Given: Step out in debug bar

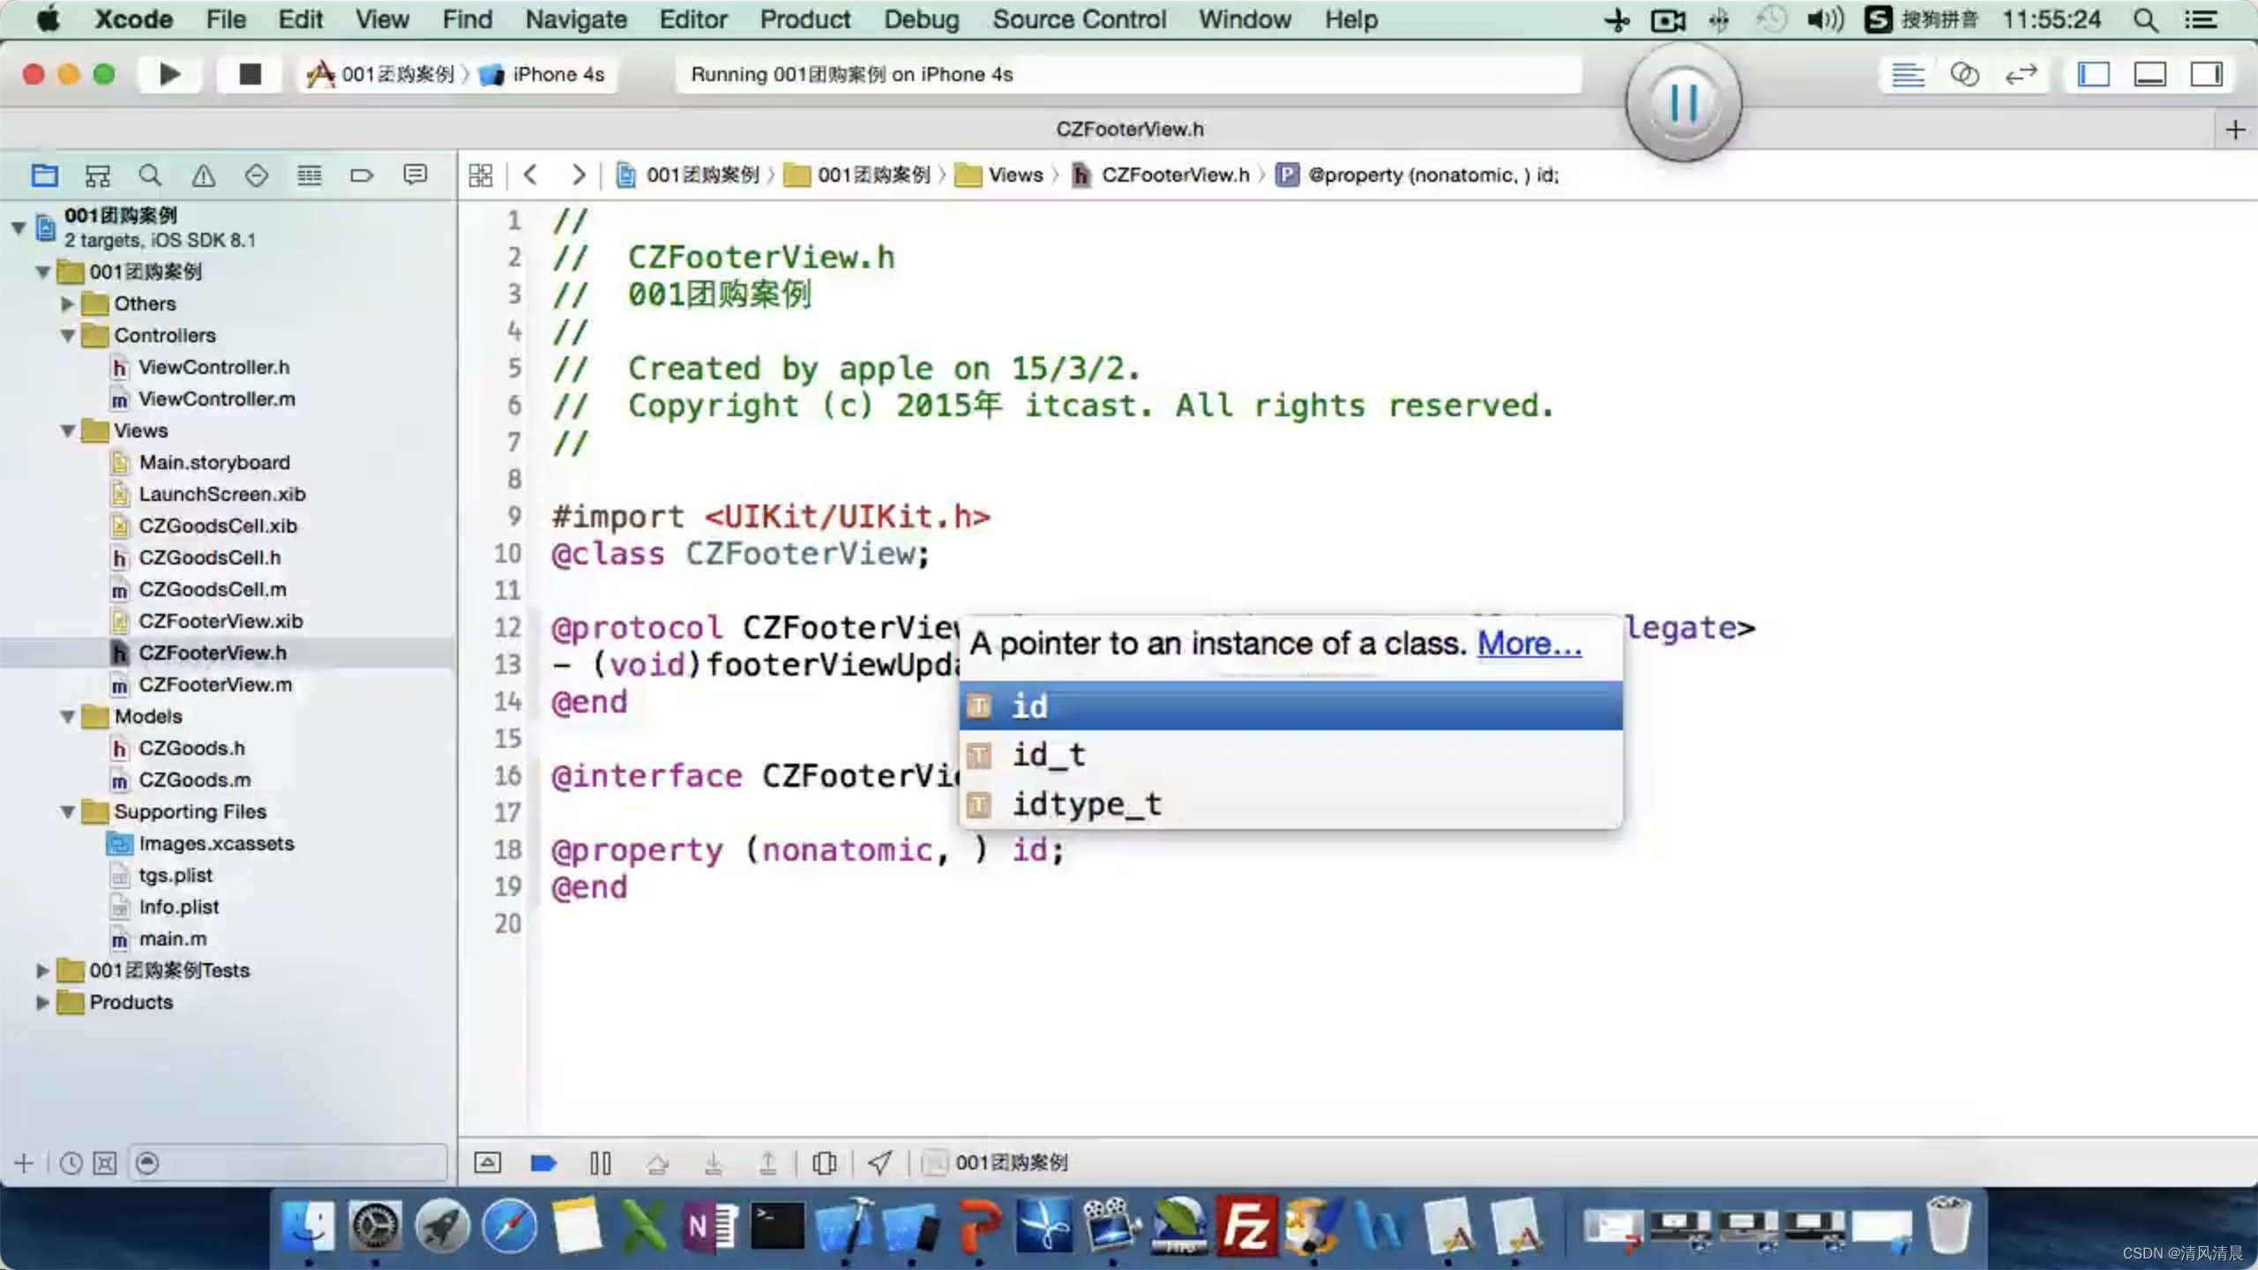Looking at the screenshot, I should (768, 1162).
